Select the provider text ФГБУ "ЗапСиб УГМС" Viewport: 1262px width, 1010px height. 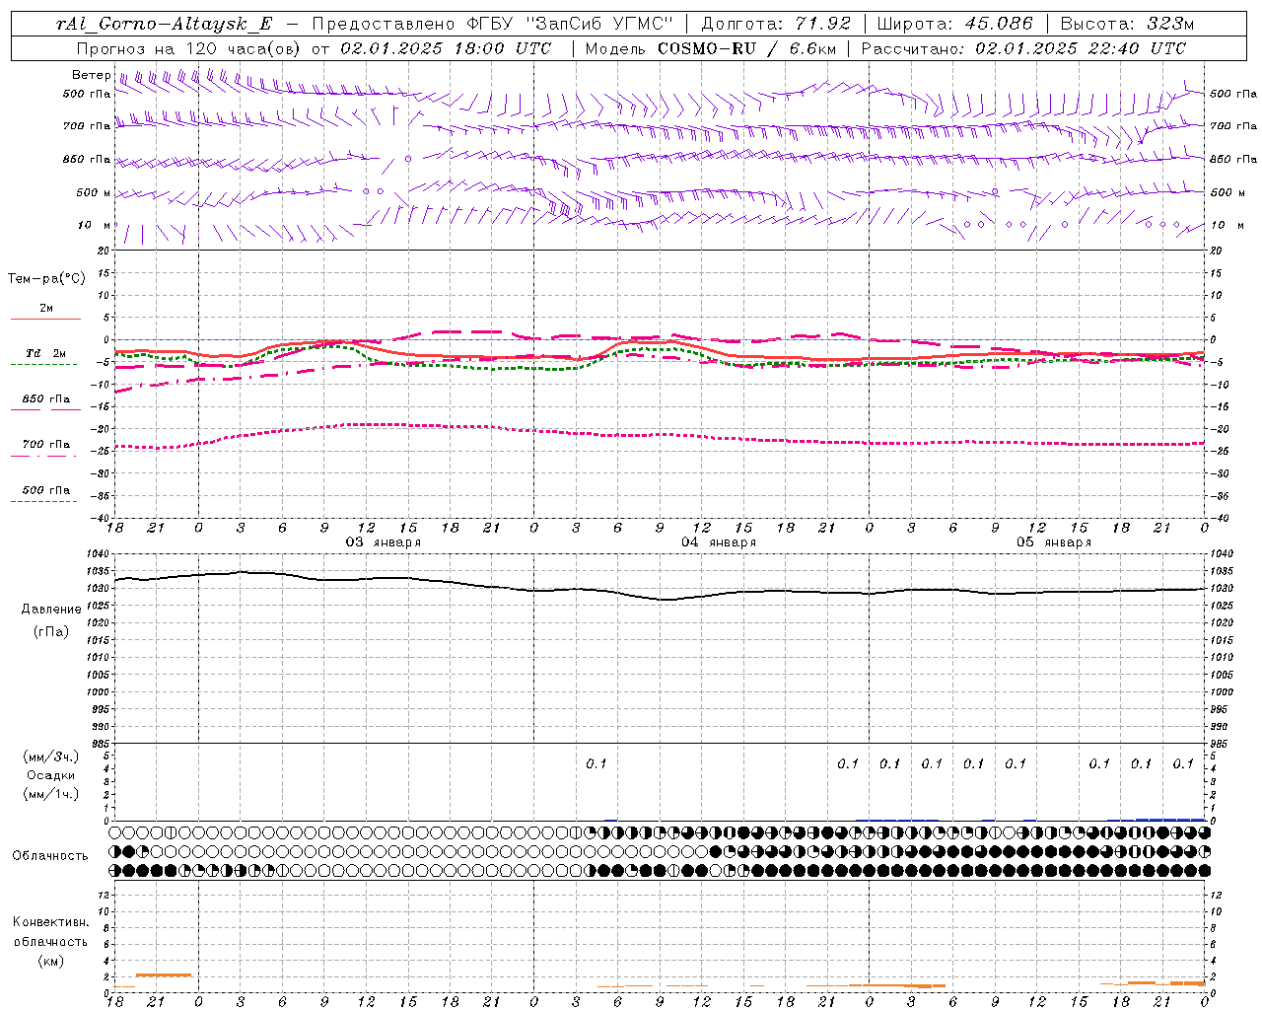(569, 24)
